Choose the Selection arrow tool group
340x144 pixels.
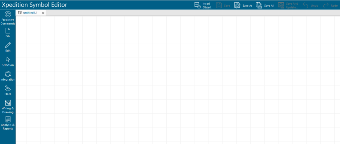coord(8,61)
